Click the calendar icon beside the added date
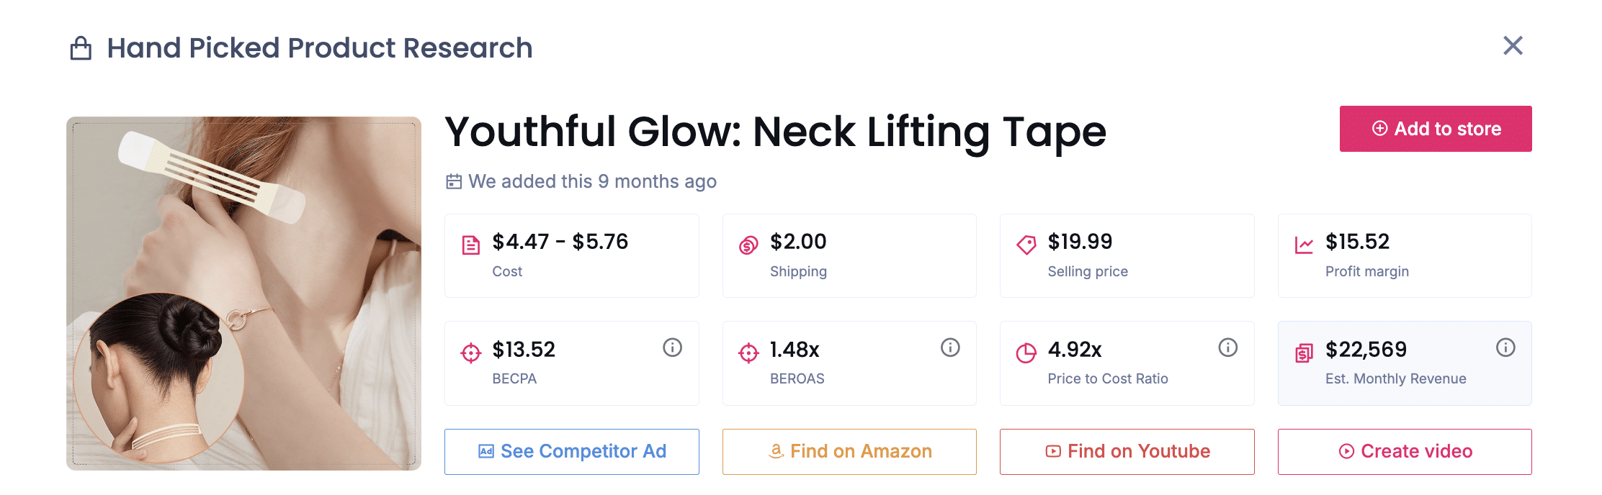This screenshot has height=495, width=1602. click(x=454, y=181)
